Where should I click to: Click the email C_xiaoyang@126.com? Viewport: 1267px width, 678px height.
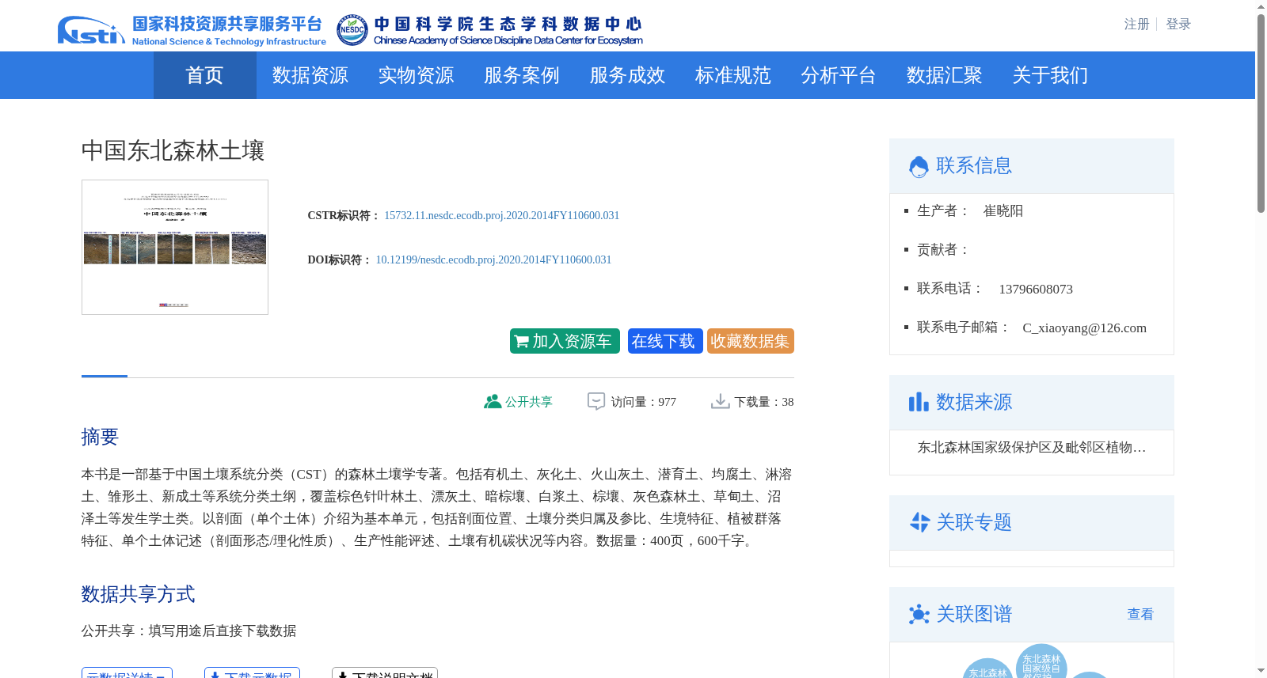coord(1084,328)
